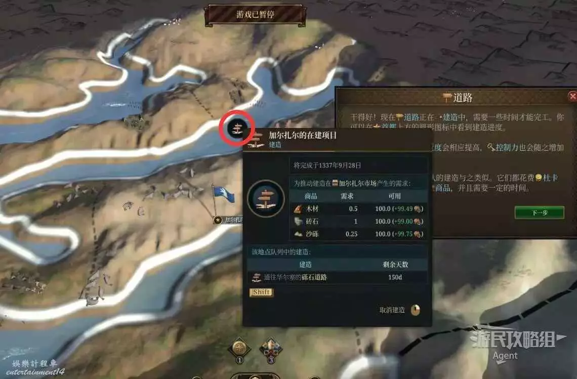This screenshot has width=577, height=379.
Task: Click the blue flag on the map
Action: click(223, 194)
